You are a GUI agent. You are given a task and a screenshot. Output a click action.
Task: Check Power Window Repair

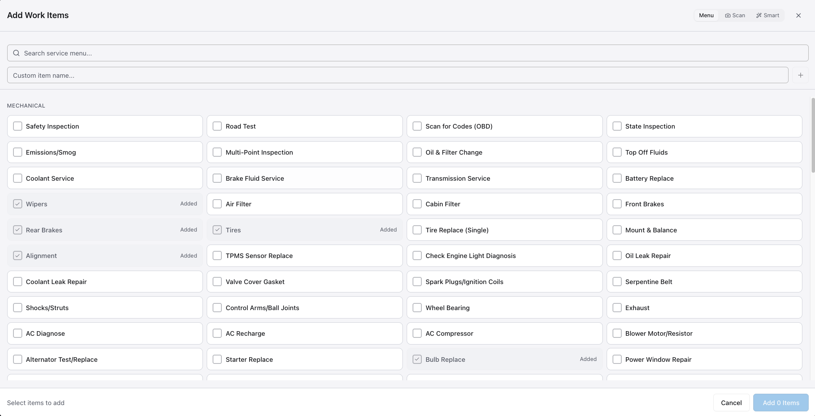point(617,359)
